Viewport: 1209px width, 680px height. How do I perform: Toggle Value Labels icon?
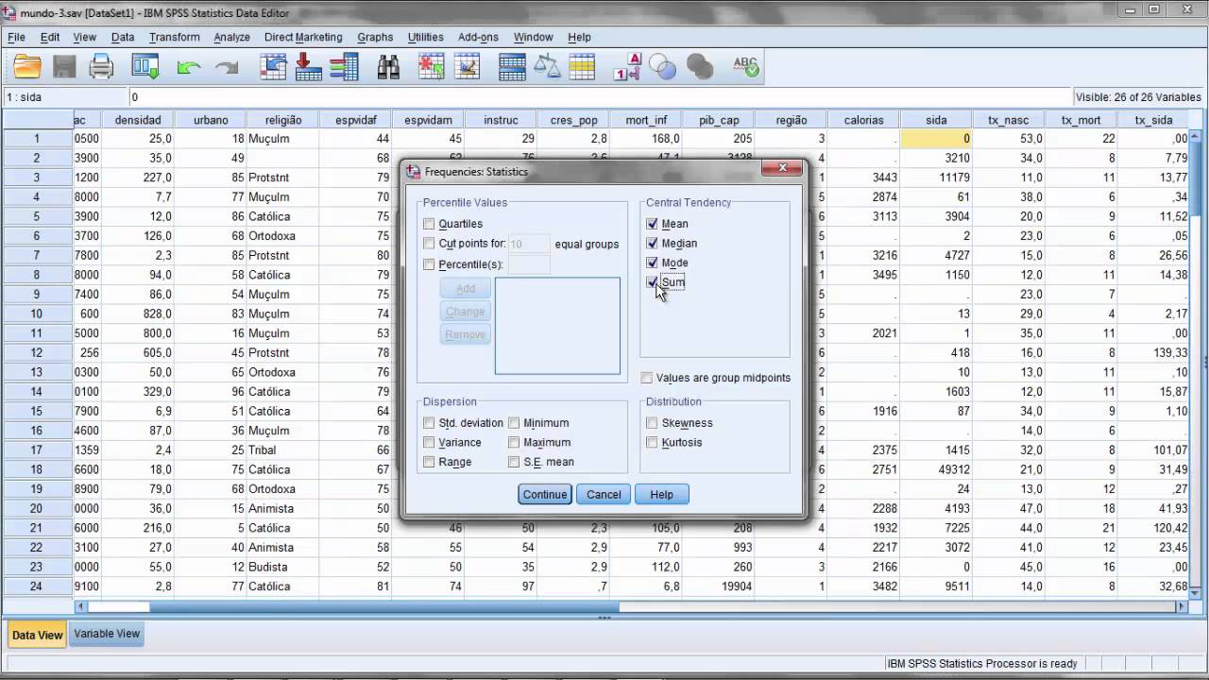coord(627,67)
